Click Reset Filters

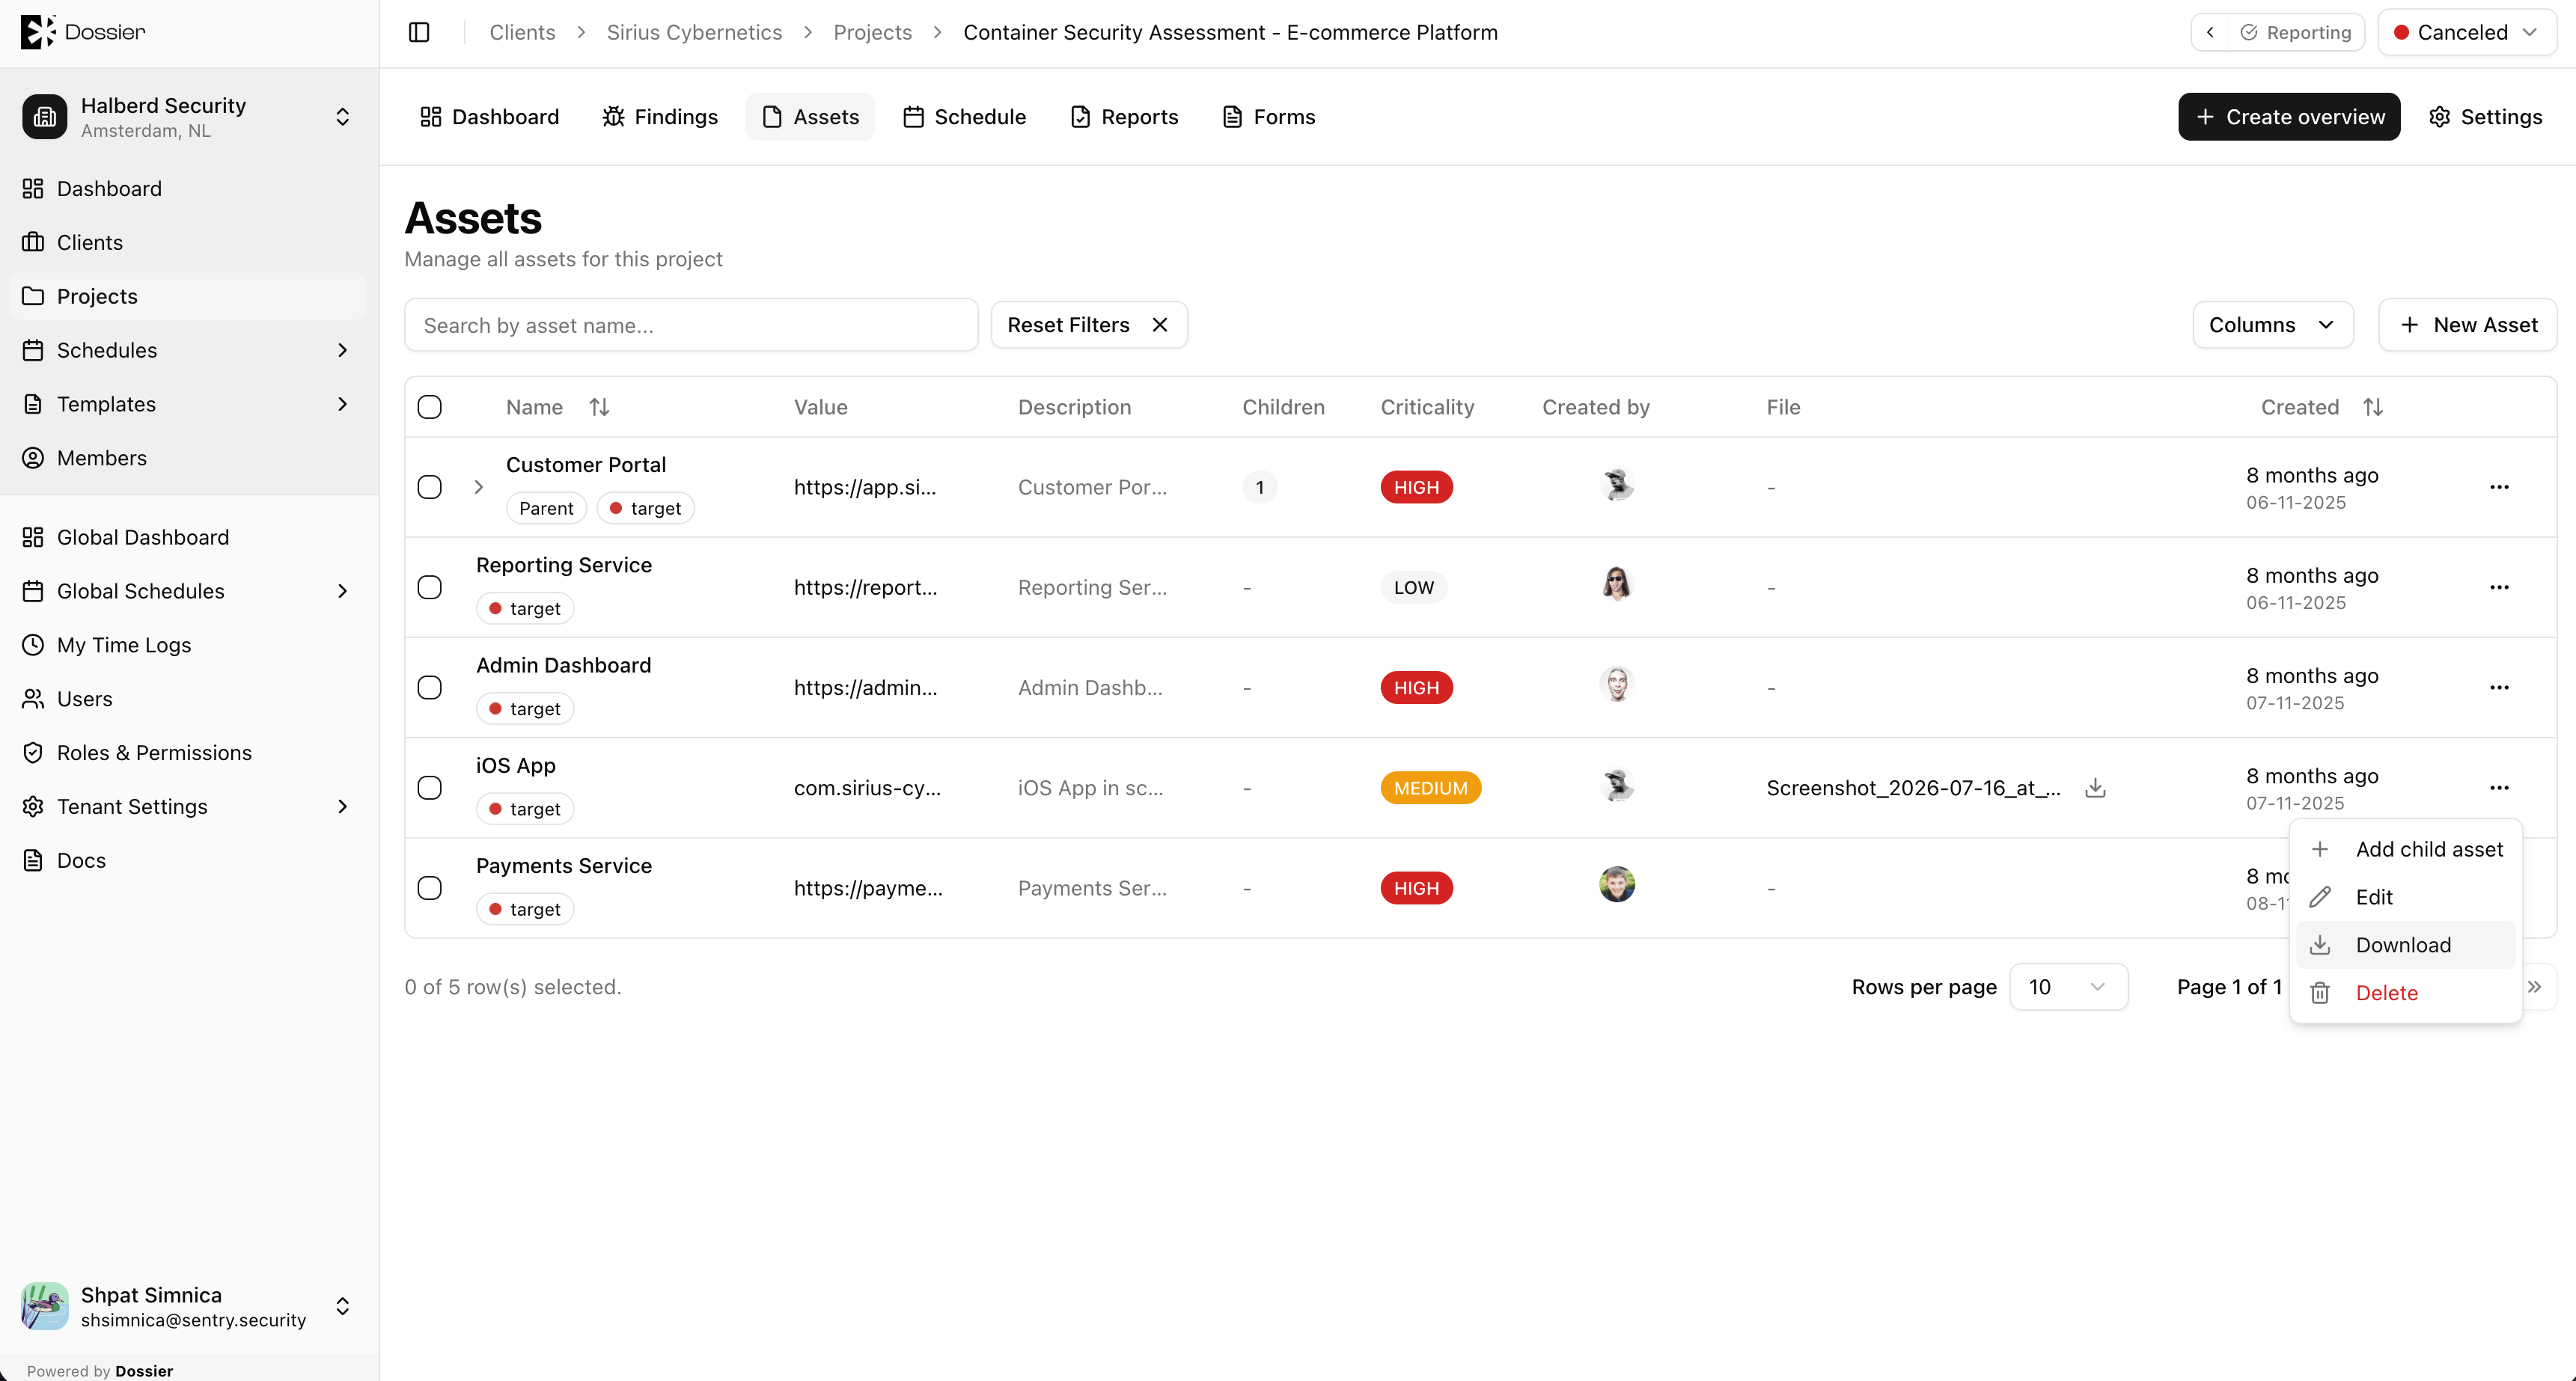[1088, 325]
